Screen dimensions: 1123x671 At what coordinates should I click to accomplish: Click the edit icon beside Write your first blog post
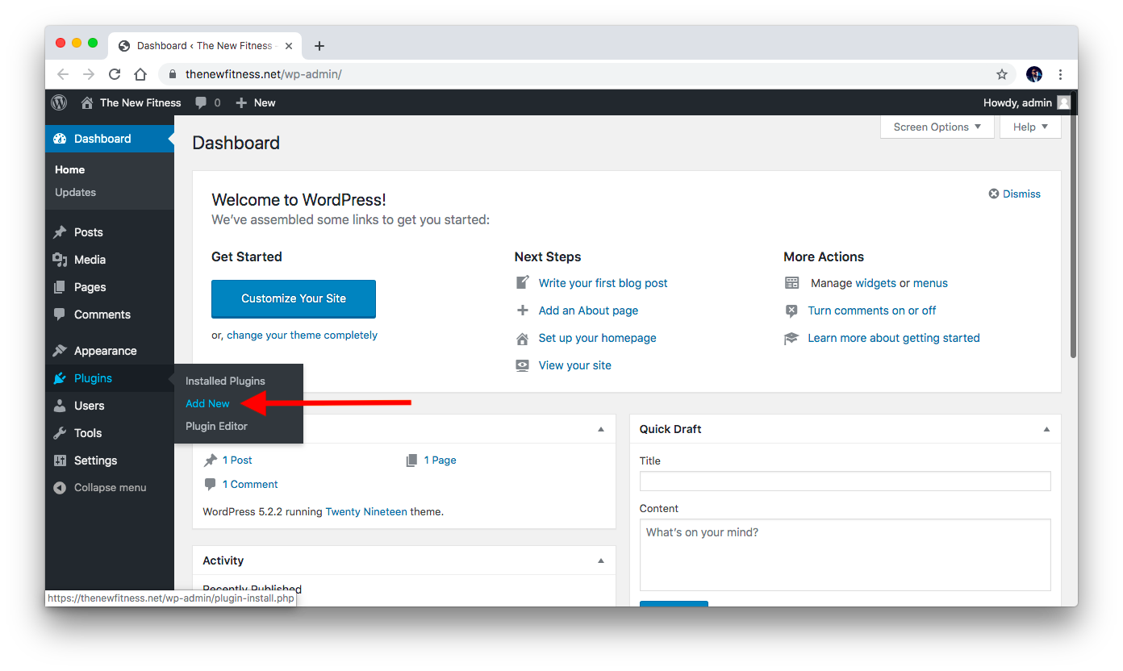(523, 283)
